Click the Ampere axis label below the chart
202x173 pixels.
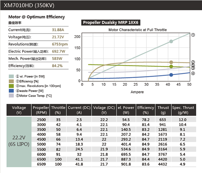coord(137,92)
